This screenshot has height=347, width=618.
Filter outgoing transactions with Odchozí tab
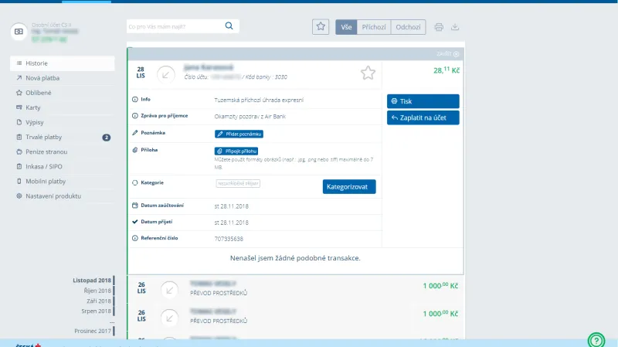[408, 27]
